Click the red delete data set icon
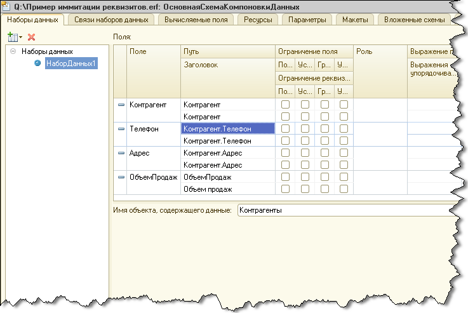 (x=31, y=37)
